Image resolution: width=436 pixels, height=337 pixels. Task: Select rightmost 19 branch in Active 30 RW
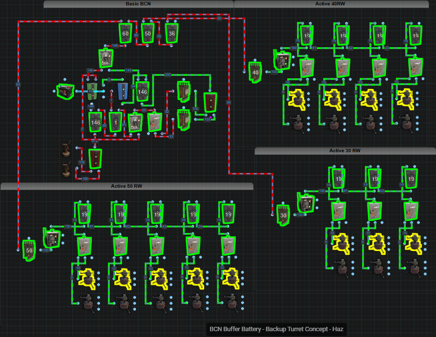click(411, 178)
